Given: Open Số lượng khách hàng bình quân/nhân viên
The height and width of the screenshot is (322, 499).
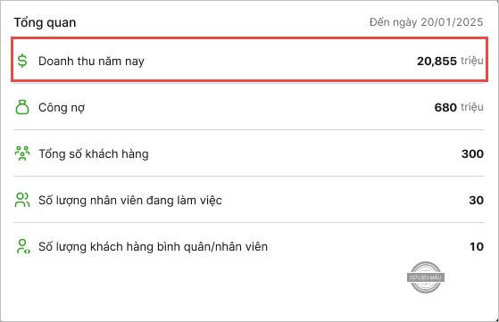Looking at the screenshot, I should click(x=153, y=247).
